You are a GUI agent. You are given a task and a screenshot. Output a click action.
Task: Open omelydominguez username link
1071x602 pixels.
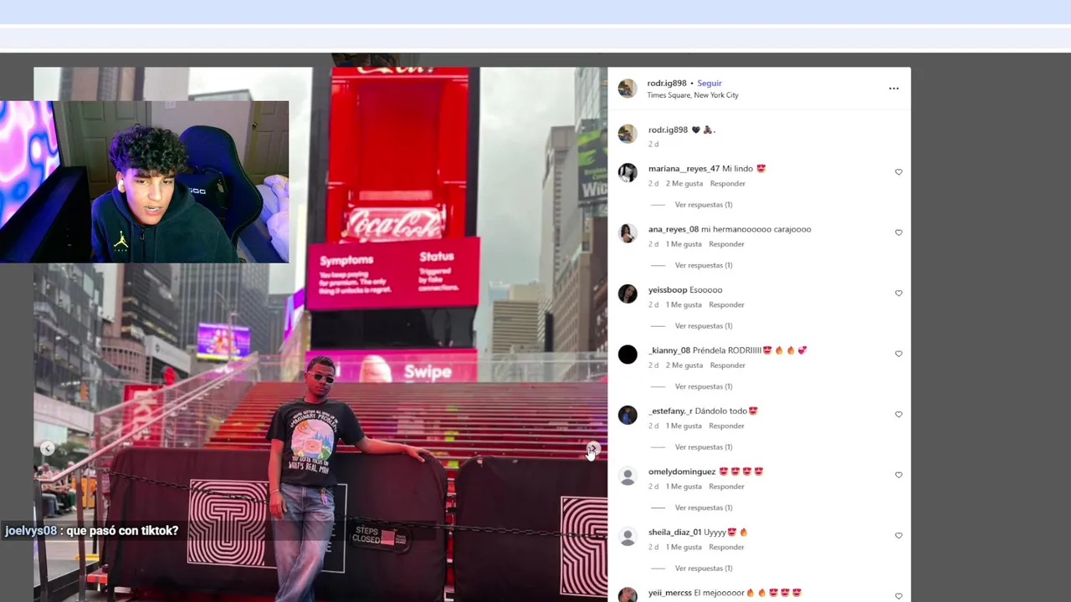point(682,472)
